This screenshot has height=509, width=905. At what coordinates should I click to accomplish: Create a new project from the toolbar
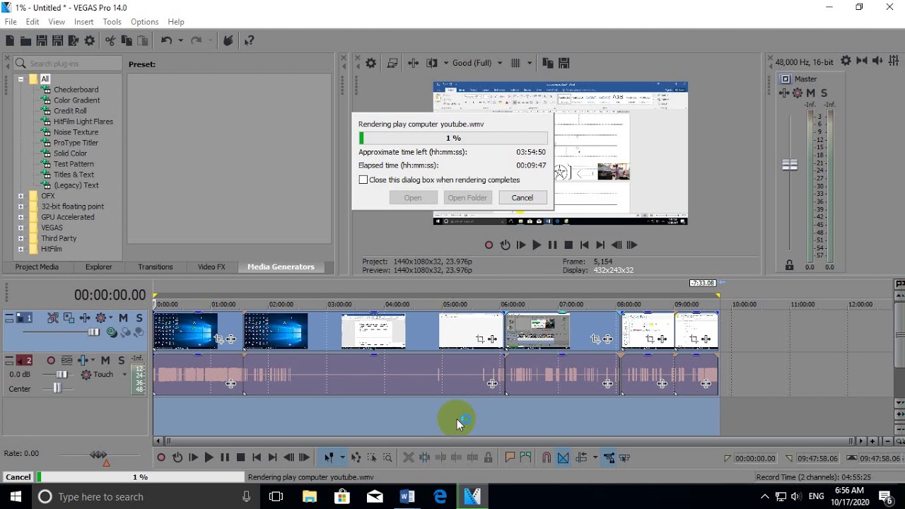point(10,41)
